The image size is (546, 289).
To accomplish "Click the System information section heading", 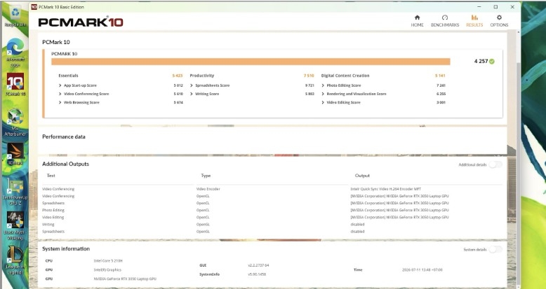I will pos(66,248).
